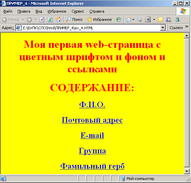The width and height of the screenshot is (191, 183).
Task: Follow the Ф.И.О. link
Action: 92,104
